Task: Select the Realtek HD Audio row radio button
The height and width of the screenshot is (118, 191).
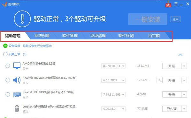Action: (x=8, y=80)
